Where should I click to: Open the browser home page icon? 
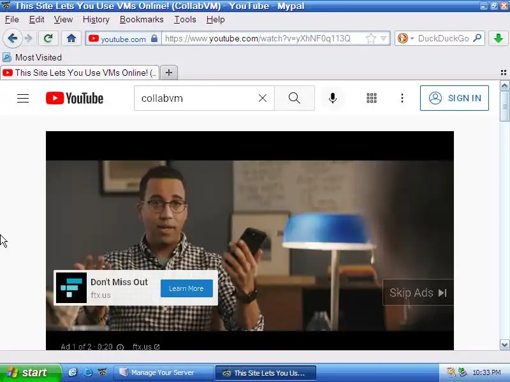71,38
